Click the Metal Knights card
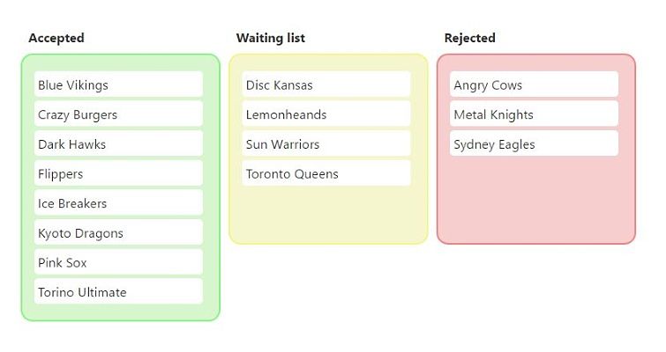This screenshot has height=352, width=666. 534,114
